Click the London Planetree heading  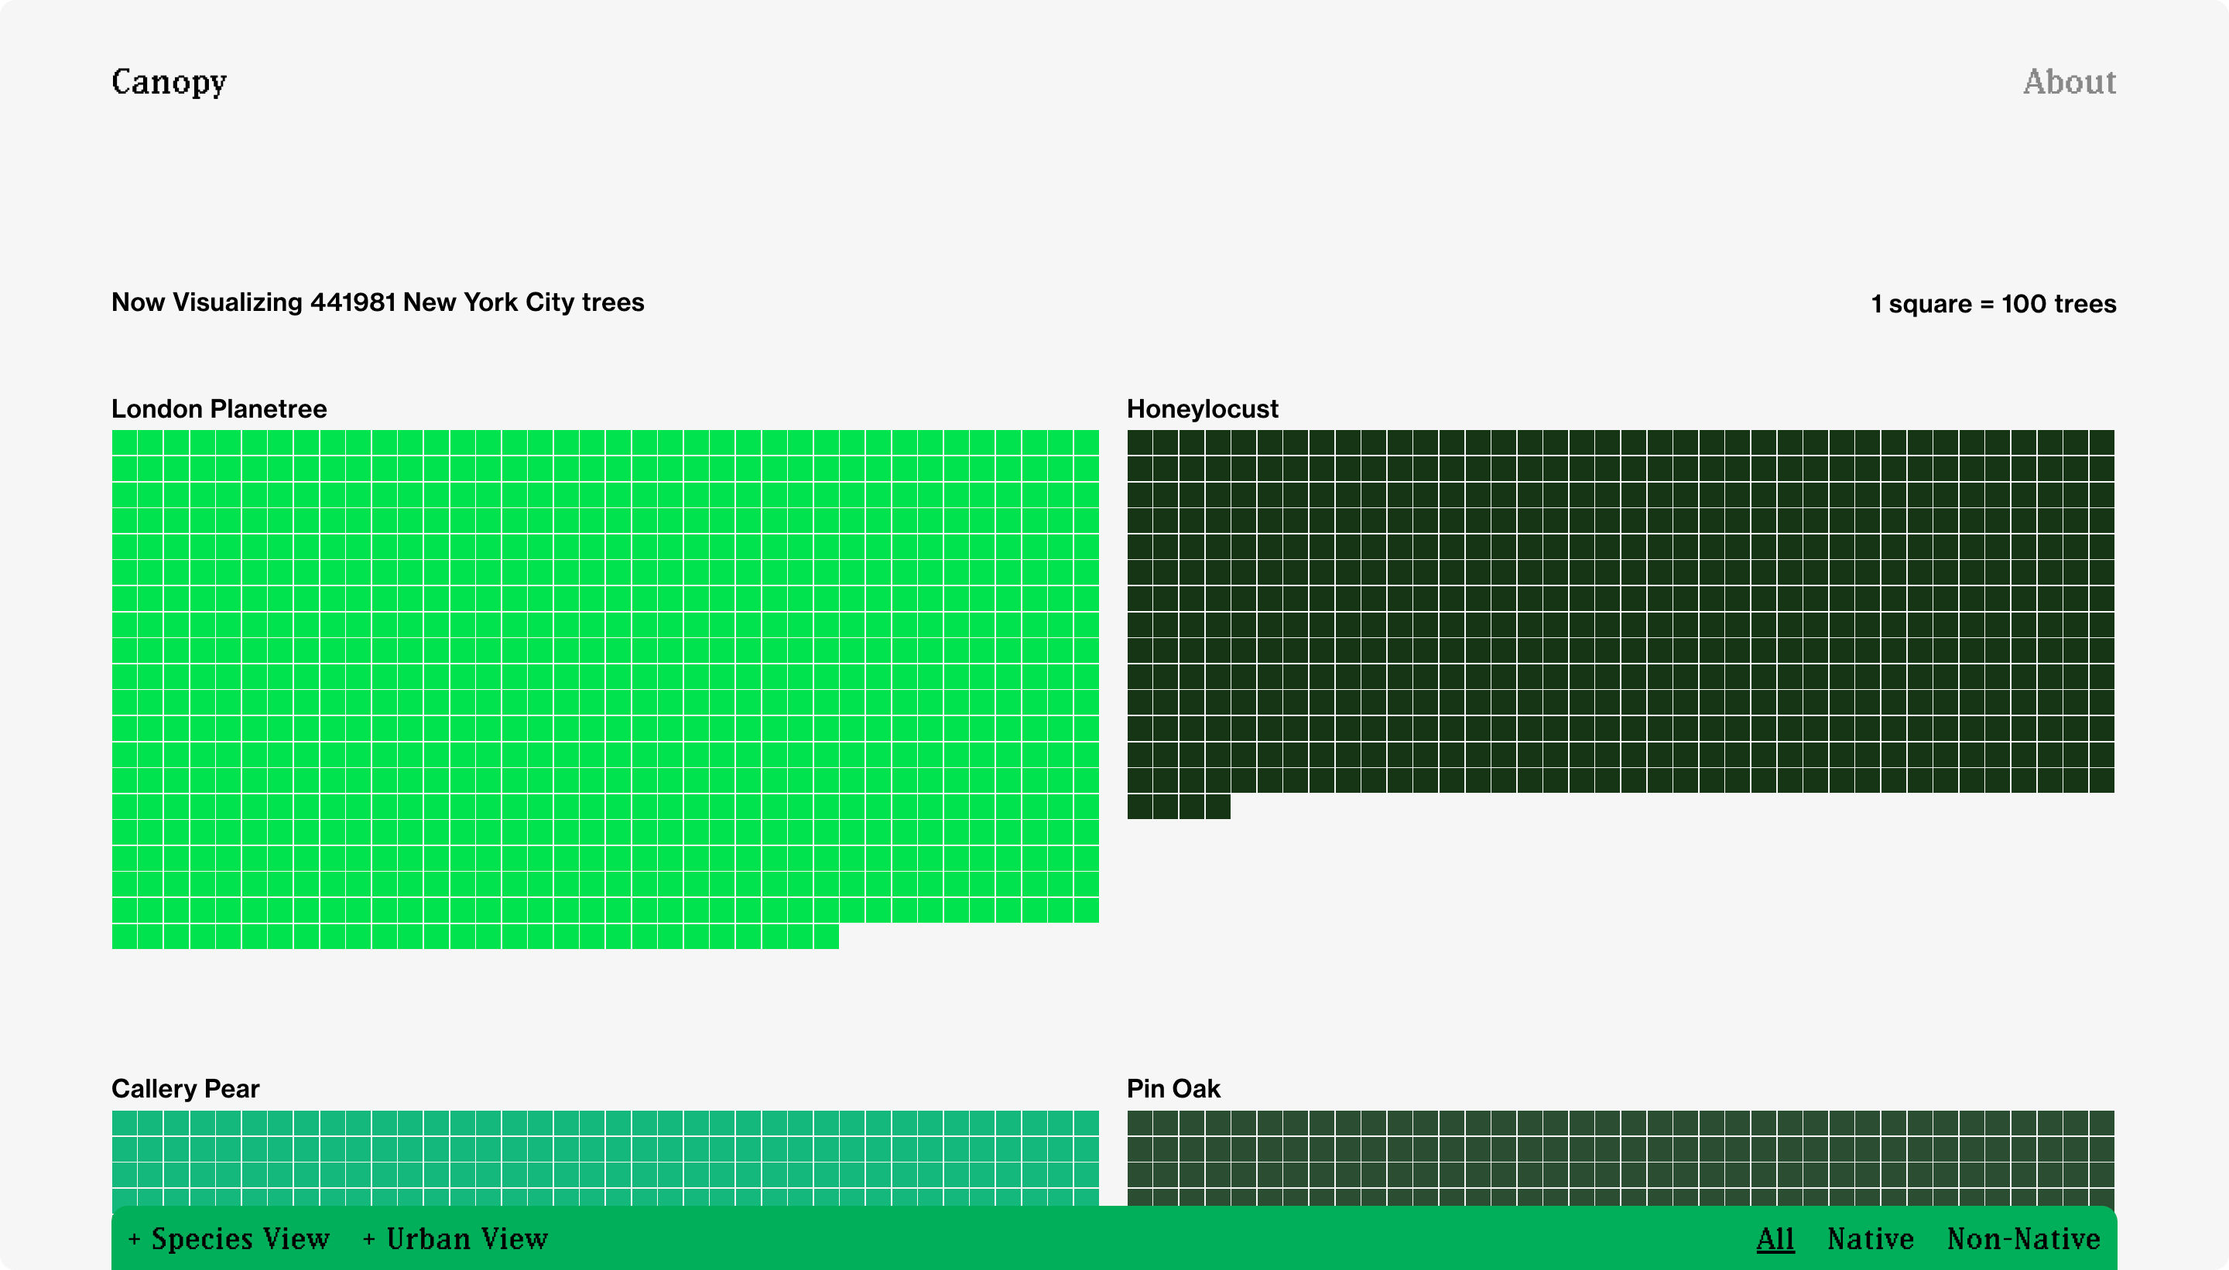(219, 408)
